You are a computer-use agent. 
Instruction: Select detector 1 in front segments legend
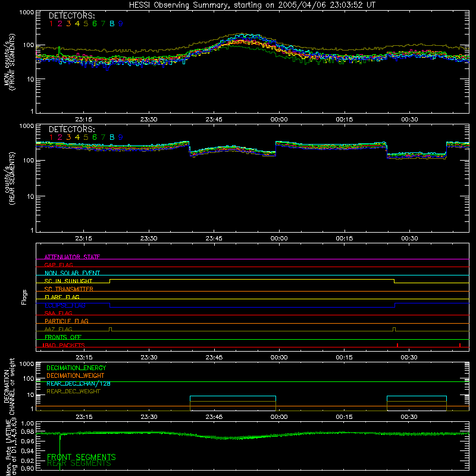tap(51, 24)
